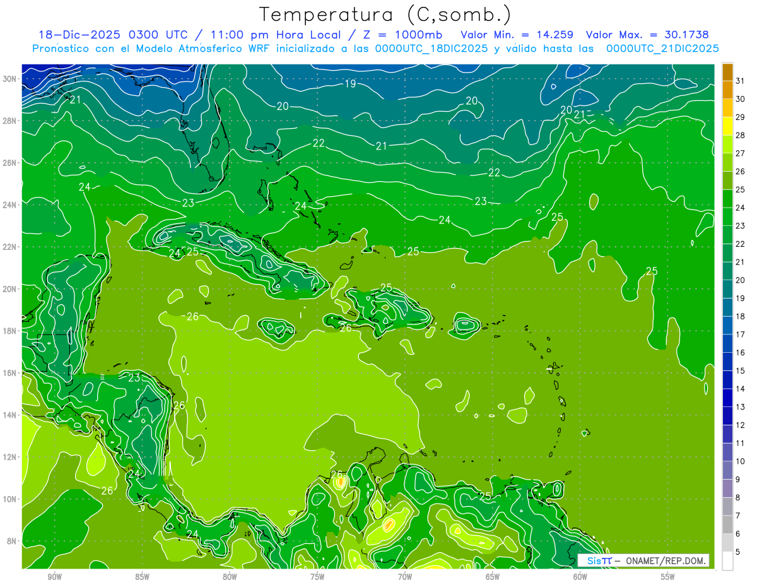Click the 24N latitude axis label

(x=10, y=205)
